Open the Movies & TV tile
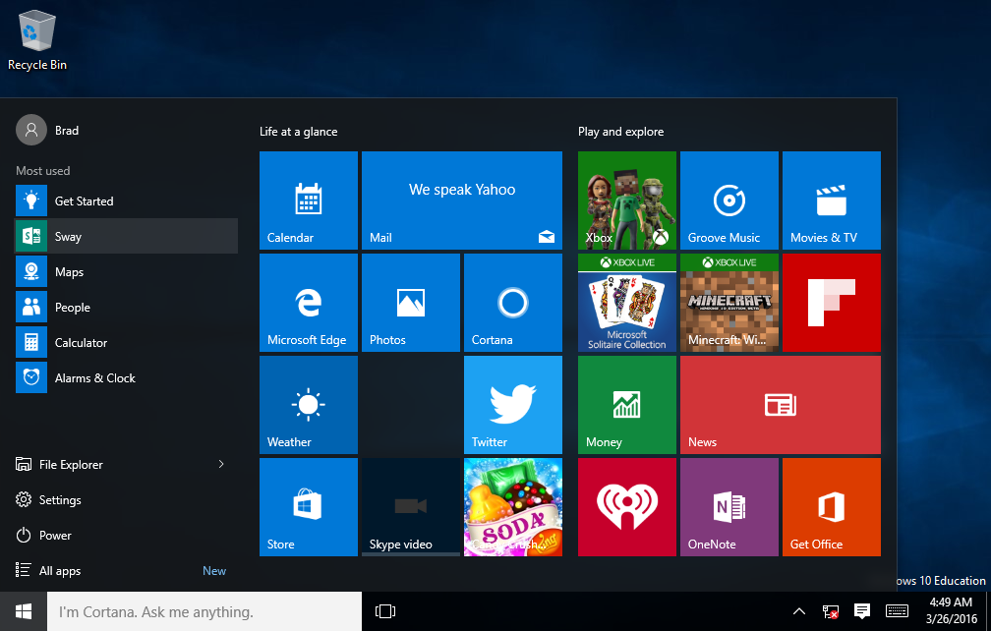The height and width of the screenshot is (631, 991). tap(832, 201)
